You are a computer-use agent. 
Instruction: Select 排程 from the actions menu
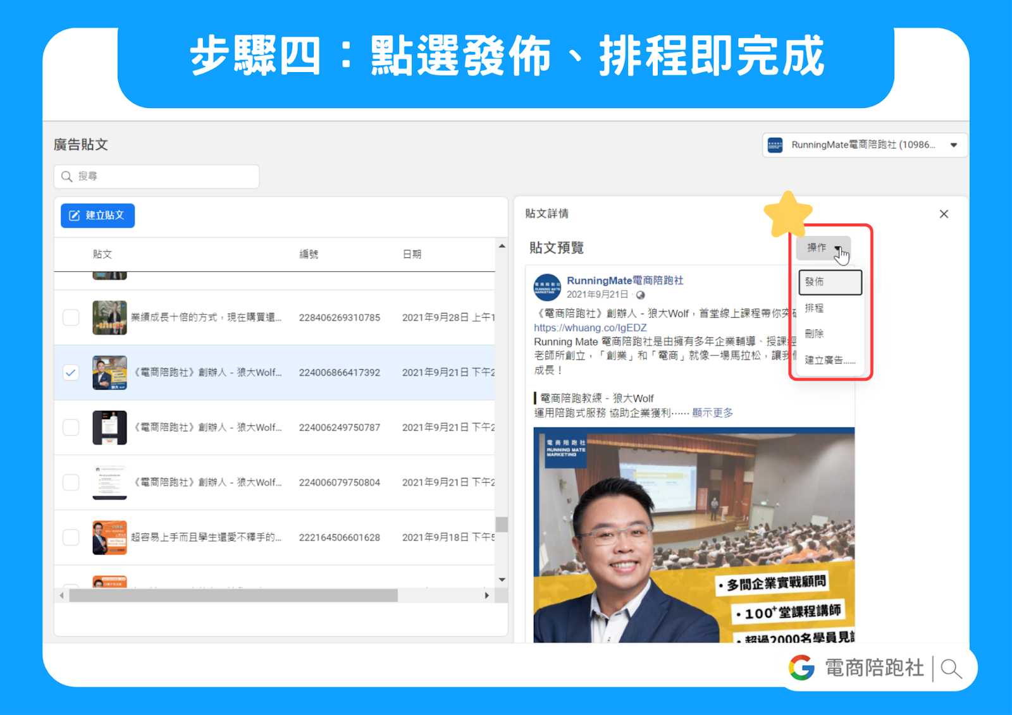pyautogui.click(x=830, y=308)
